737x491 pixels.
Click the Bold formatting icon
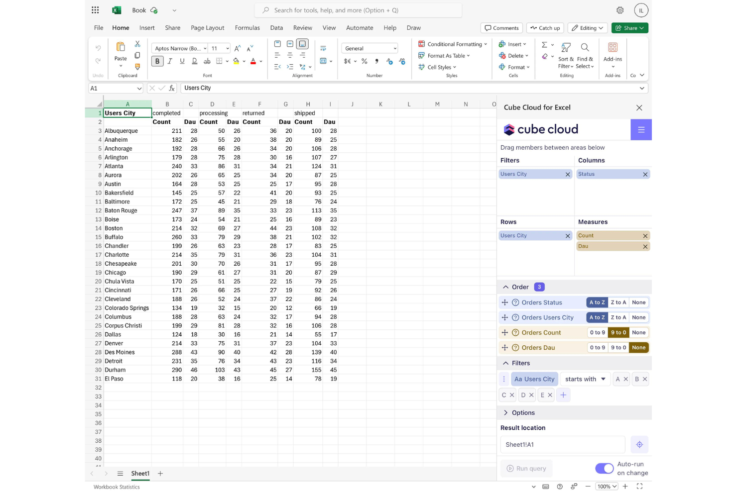[x=157, y=61]
